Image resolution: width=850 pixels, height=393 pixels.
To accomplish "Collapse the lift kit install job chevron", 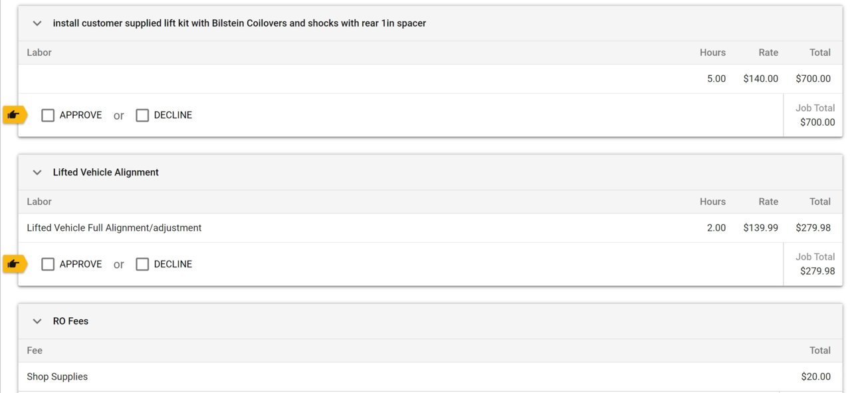I will point(37,23).
